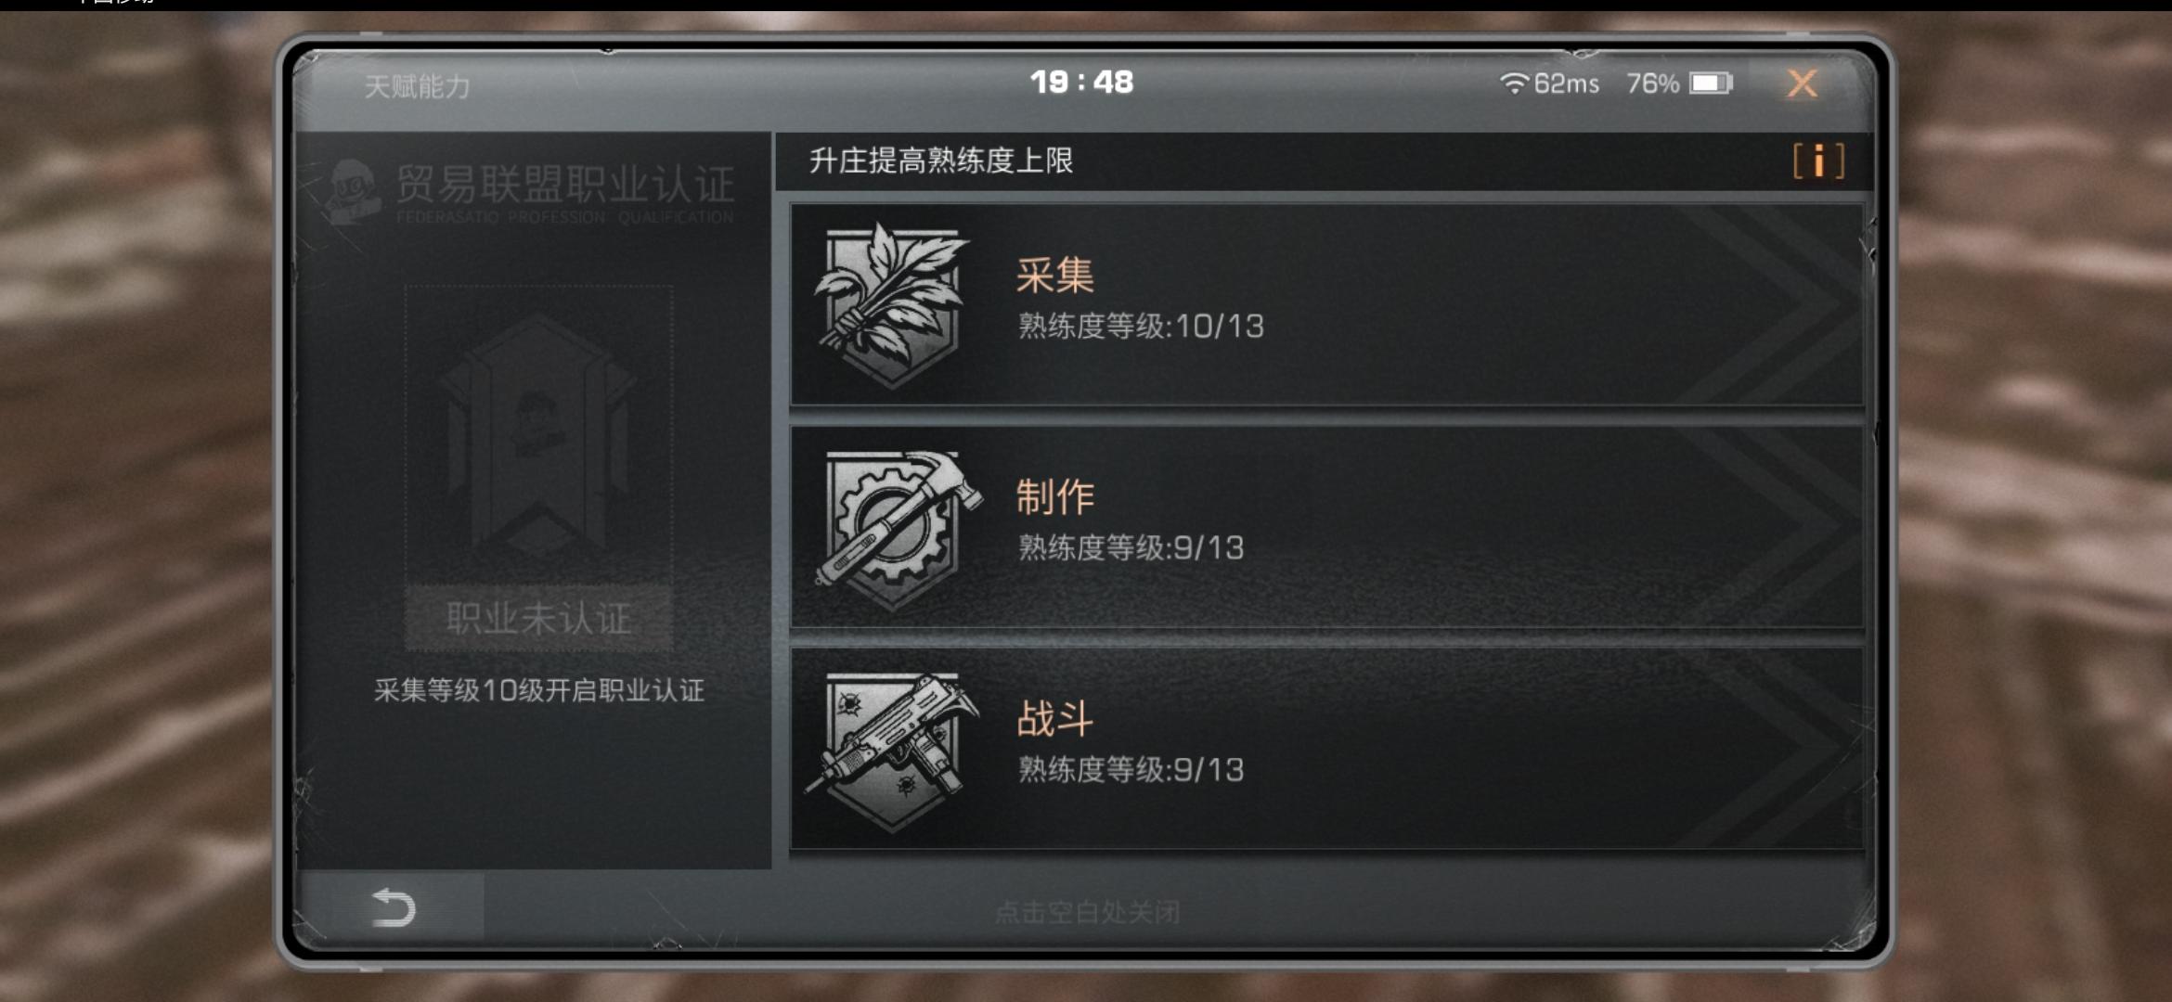Viewport: 2172px width, 1002px height.
Task: Click the 战斗 combat gun badge icon
Action: [x=891, y=750]
